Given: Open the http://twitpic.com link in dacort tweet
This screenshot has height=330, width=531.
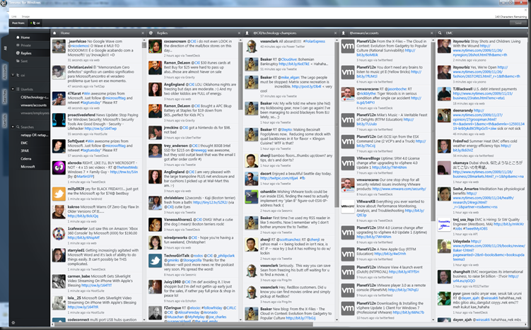Looking at the screenshot, I should [279, 178].
